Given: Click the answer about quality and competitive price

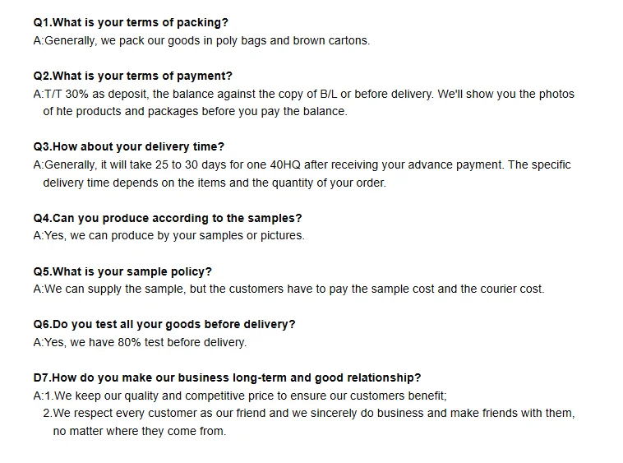Looking at the screenshot, I should coord(240,396).
